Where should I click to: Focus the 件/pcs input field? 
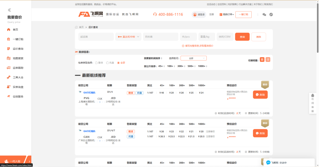tap(188, 37)
